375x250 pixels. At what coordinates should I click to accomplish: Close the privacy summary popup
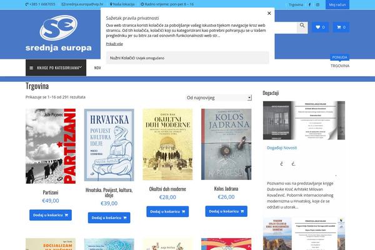coord(269,13)
